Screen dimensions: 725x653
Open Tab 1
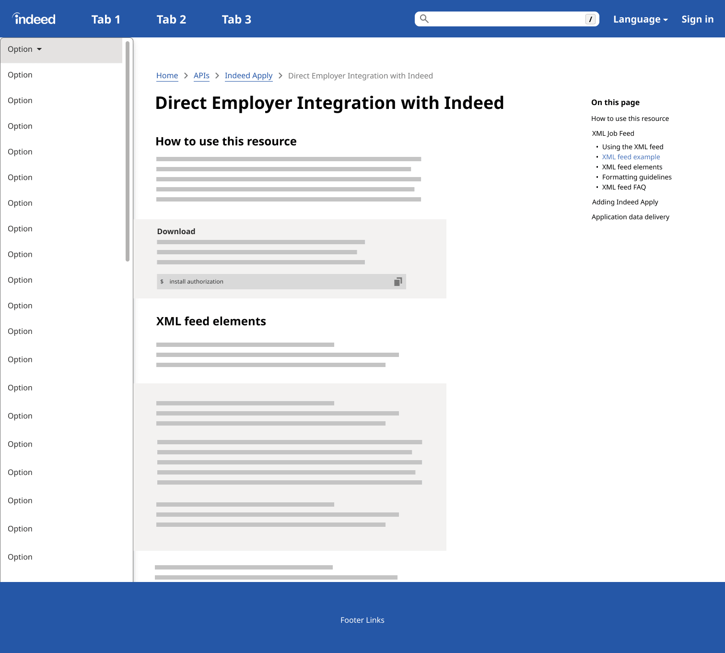tap(106, 19)
